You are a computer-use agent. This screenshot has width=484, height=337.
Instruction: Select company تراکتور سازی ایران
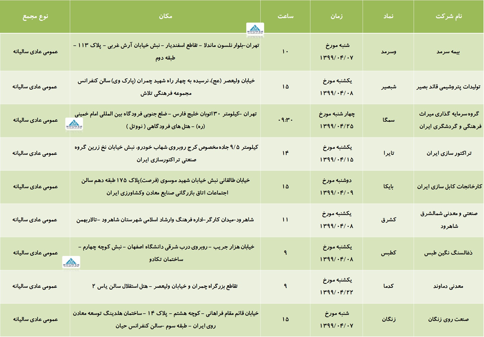click(449, 153)
